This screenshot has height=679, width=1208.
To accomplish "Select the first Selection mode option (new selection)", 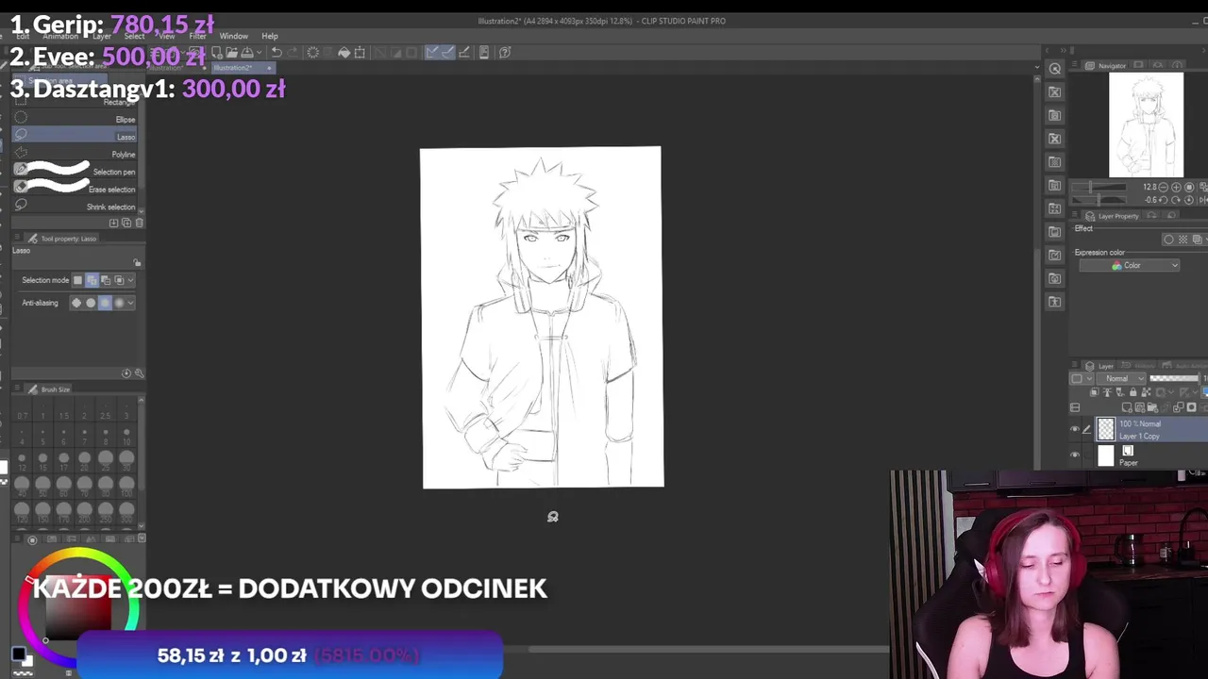I will (78, 280).
